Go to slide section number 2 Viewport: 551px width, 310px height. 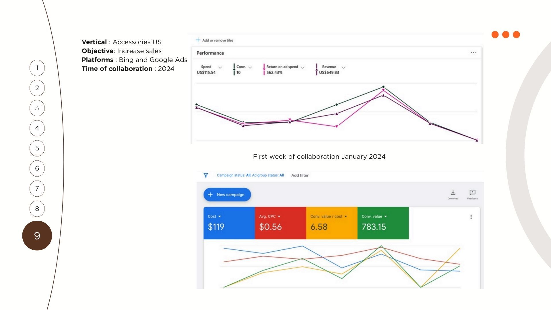click(x=37, y=88)
